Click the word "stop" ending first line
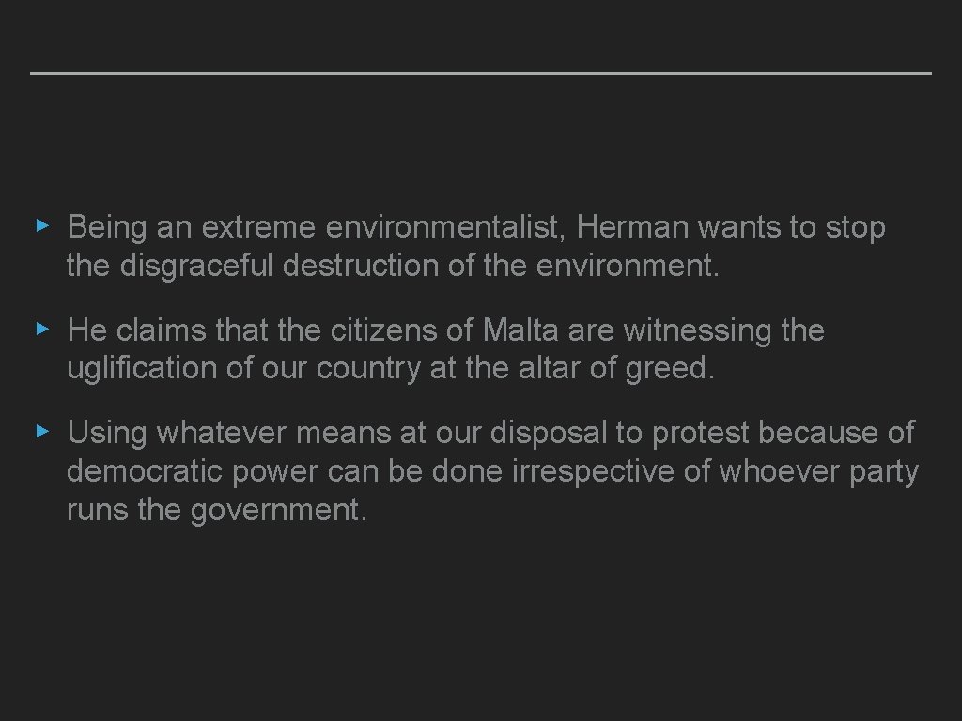 coord(855,227)
